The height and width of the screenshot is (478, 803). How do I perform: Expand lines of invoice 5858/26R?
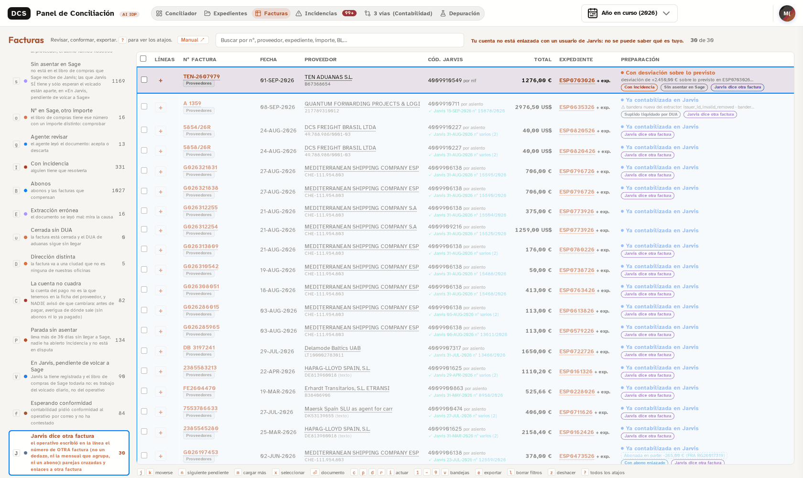(161, 151)
